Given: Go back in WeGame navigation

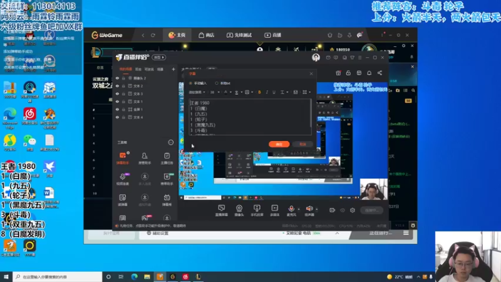Looking at the screenshot, I should (143, 35).
